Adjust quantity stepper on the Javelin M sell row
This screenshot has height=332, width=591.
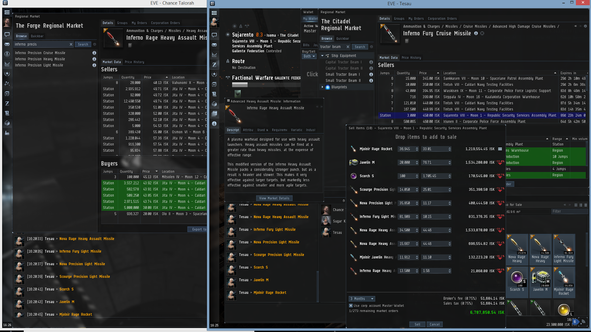[x=417, y=162]
